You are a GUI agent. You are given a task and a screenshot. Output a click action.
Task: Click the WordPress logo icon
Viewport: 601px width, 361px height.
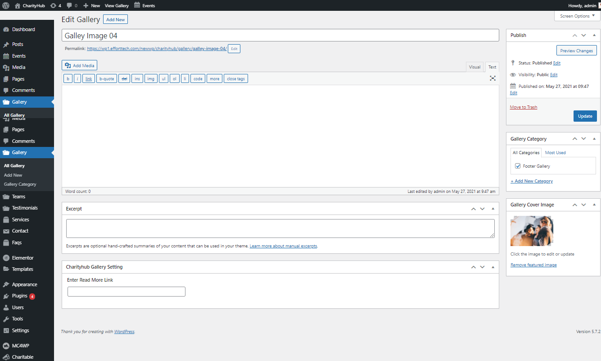(x=6, y=5)
